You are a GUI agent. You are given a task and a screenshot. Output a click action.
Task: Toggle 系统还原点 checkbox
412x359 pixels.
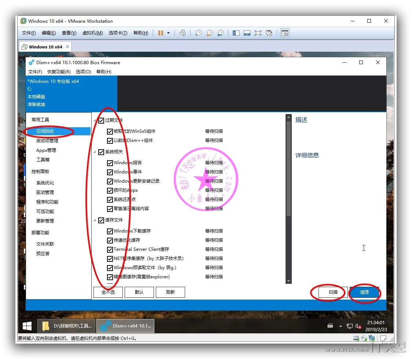click(110, 200)
